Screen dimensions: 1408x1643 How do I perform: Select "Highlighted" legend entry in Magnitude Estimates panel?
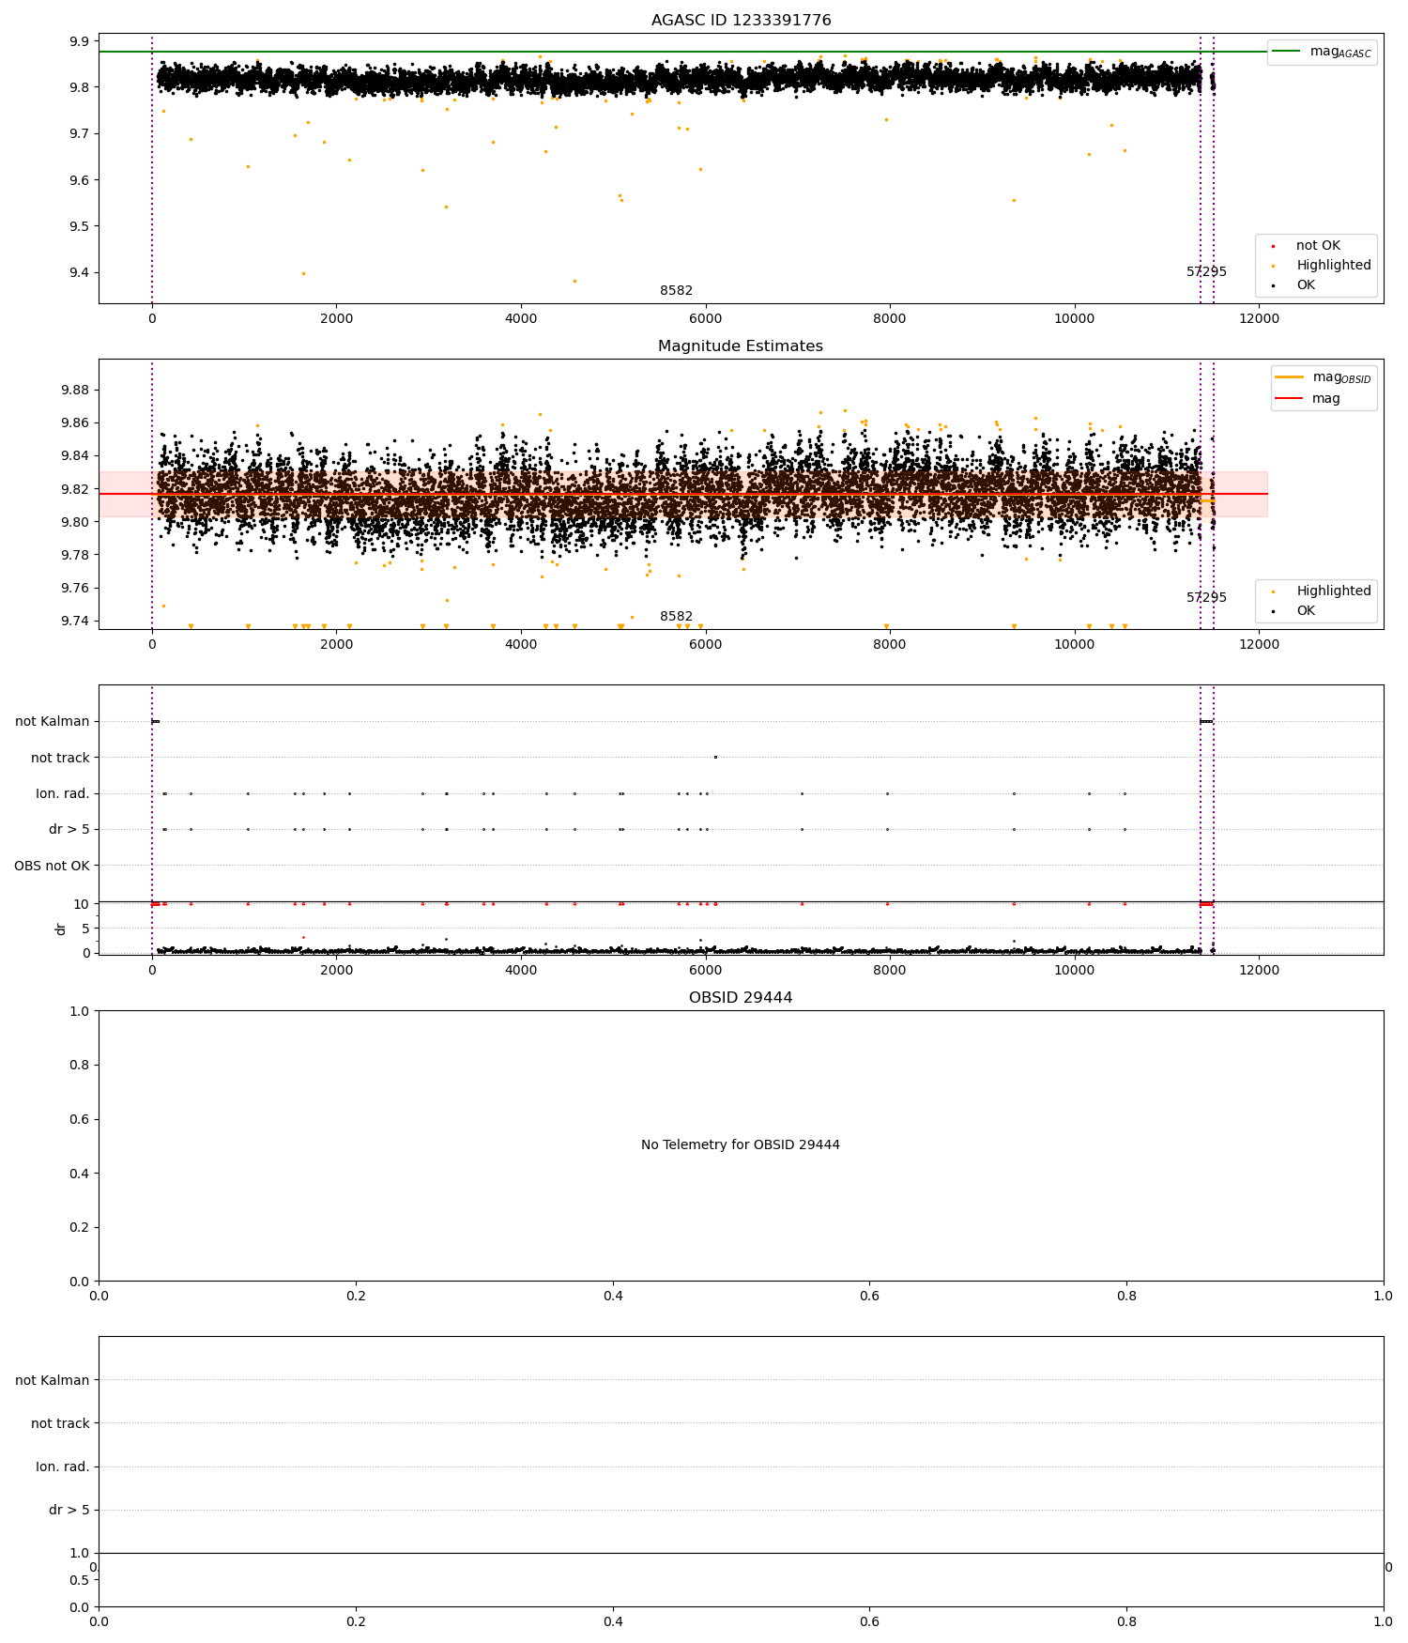1334,591
